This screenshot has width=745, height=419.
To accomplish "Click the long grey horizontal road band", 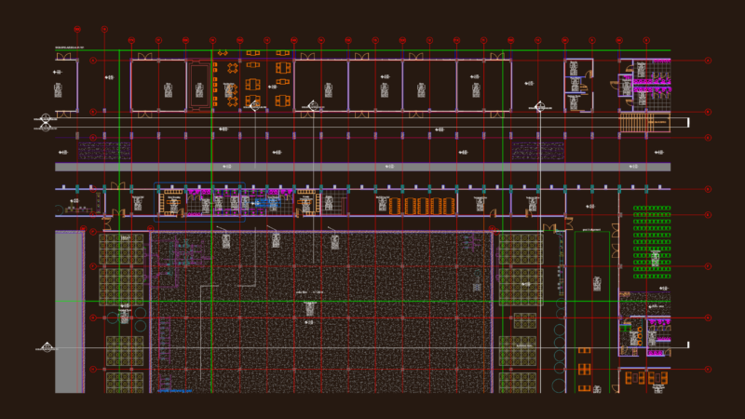I will pyautogui.click(x=362, y=167).
